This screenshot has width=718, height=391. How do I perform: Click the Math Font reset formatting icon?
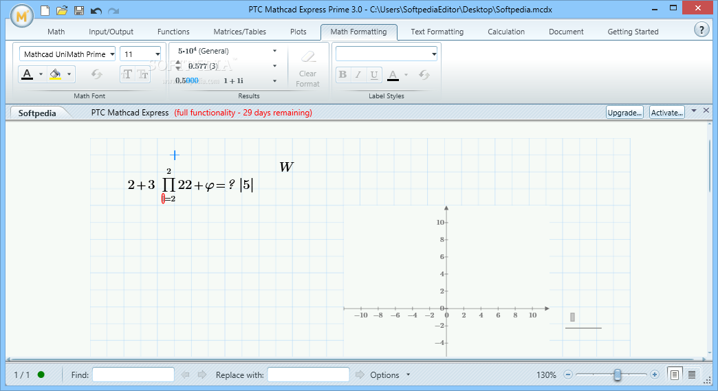pyautogui.click(x=96, y=74)
